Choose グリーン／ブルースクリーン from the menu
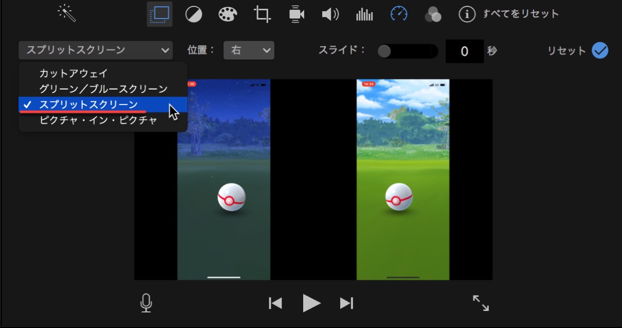Viewport: 622px width, 328px height. [103, 89]
